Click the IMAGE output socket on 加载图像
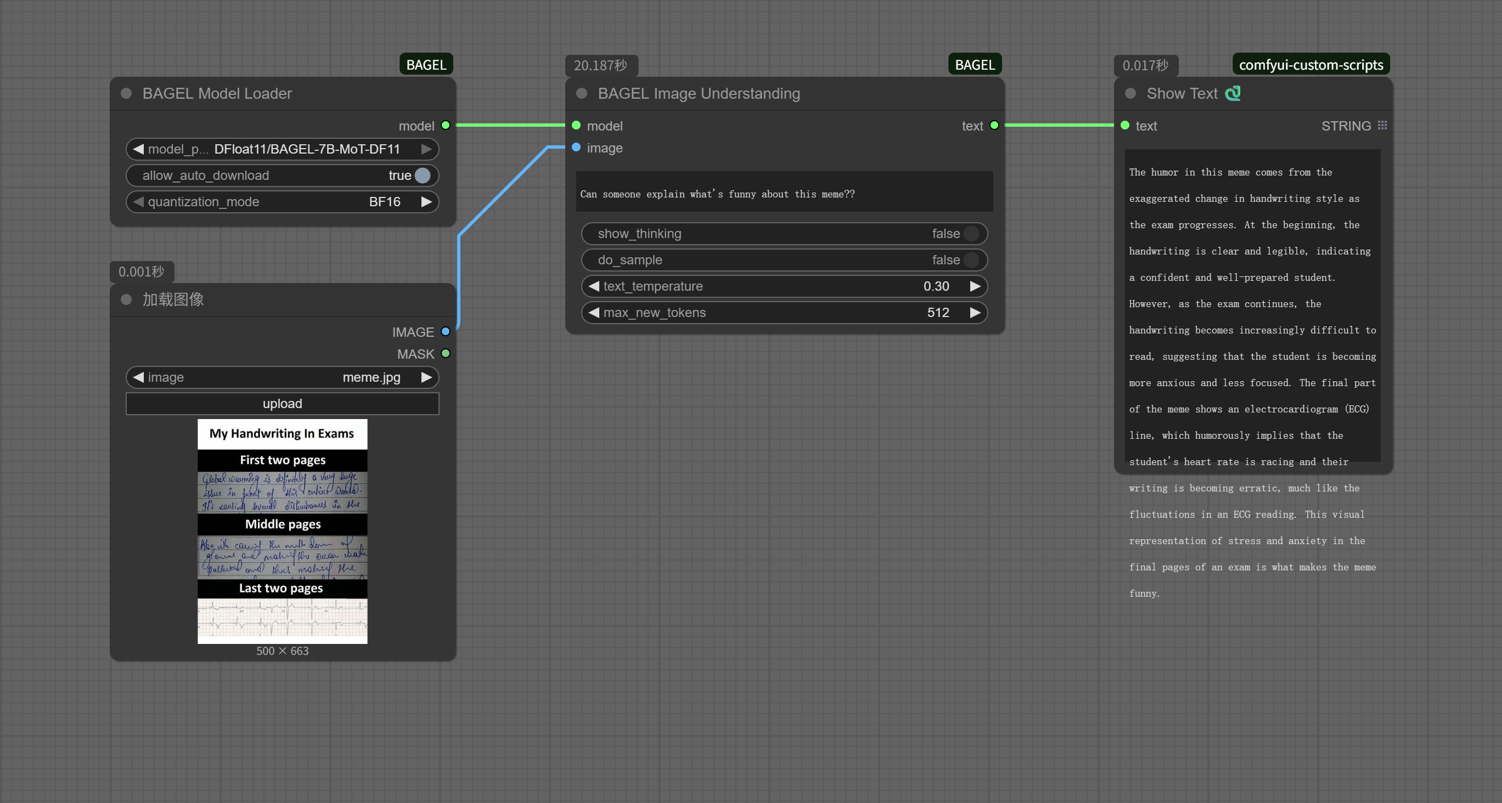 [x=446, y=332]
